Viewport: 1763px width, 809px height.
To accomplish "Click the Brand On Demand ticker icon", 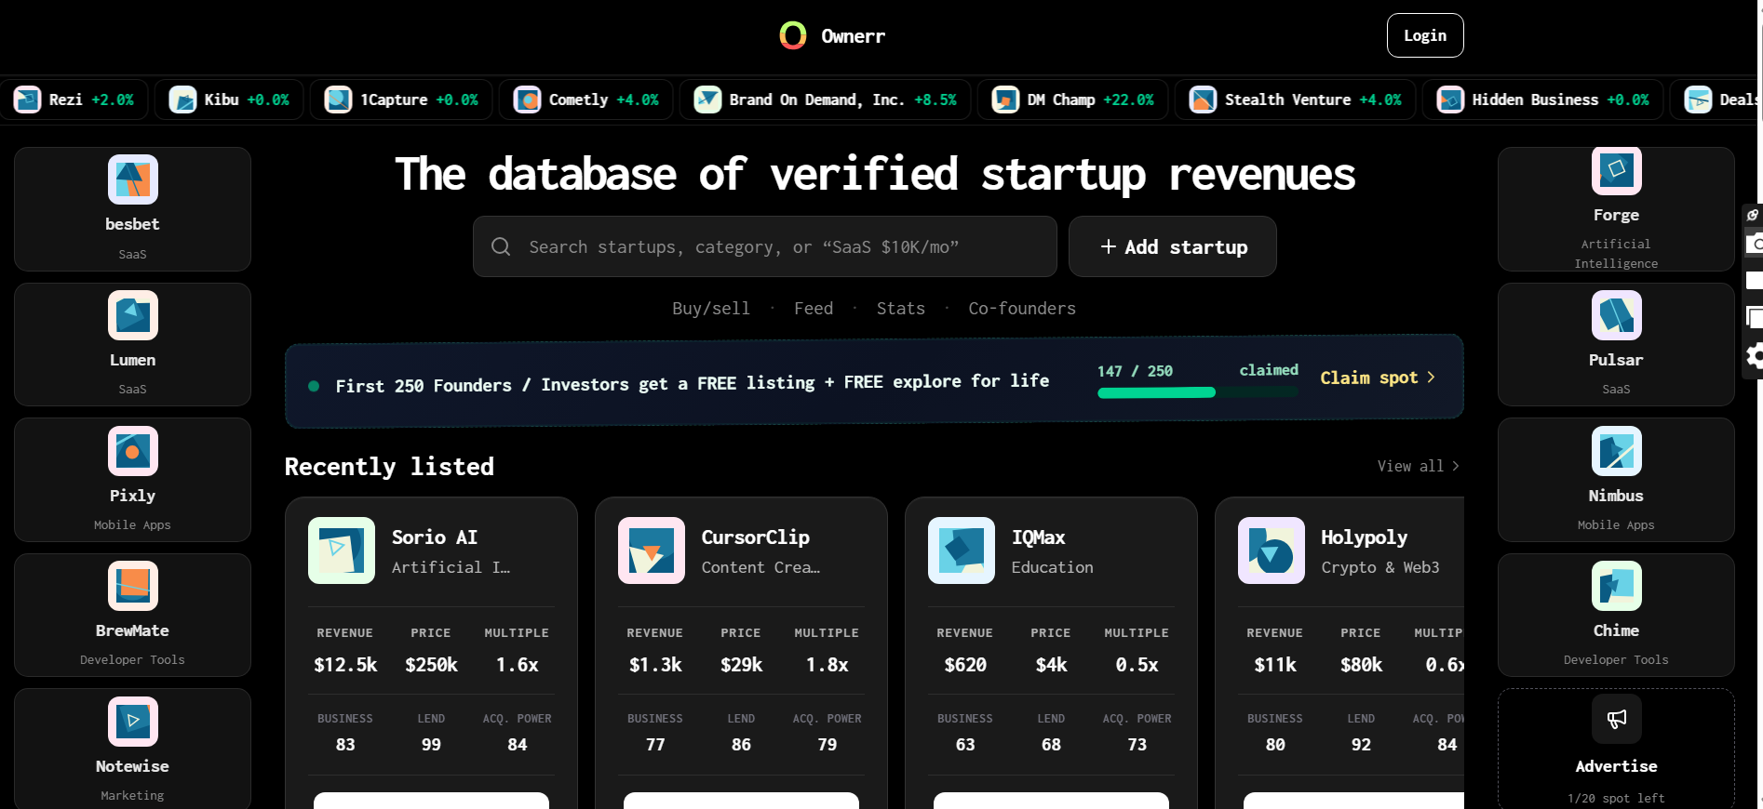I will point(708,99).
